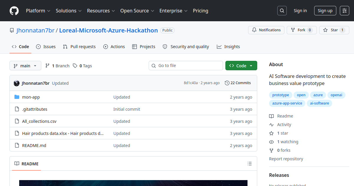
Task: Switch to the Issues tab
Action: pos(46,47)
